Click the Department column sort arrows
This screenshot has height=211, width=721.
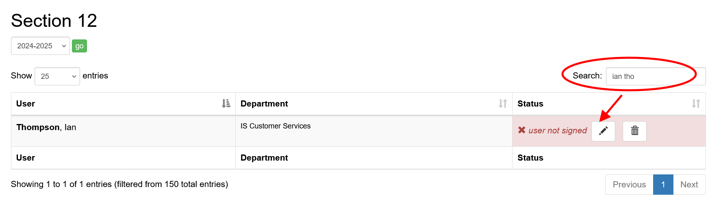point(503,104)
